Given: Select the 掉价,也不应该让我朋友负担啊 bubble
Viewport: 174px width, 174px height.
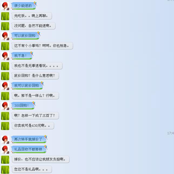Looking at the screenshot, I should click(41, 159).
